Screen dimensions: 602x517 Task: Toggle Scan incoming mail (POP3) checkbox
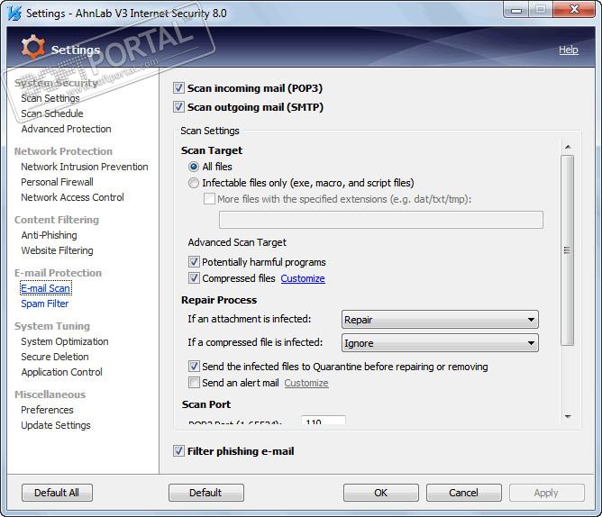click(178, 88)
